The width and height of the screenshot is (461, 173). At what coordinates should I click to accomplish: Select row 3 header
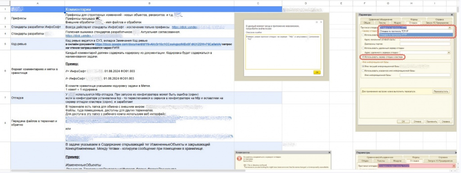point(5,27)
